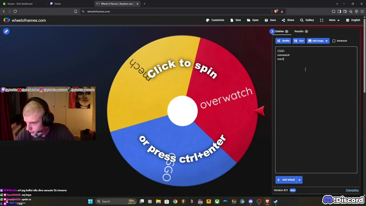Image resolution: width=366 pixels, height=206 pixels.
Task: Open Rockstar Games Launcher from the taskbar
Action: (209, 201)
